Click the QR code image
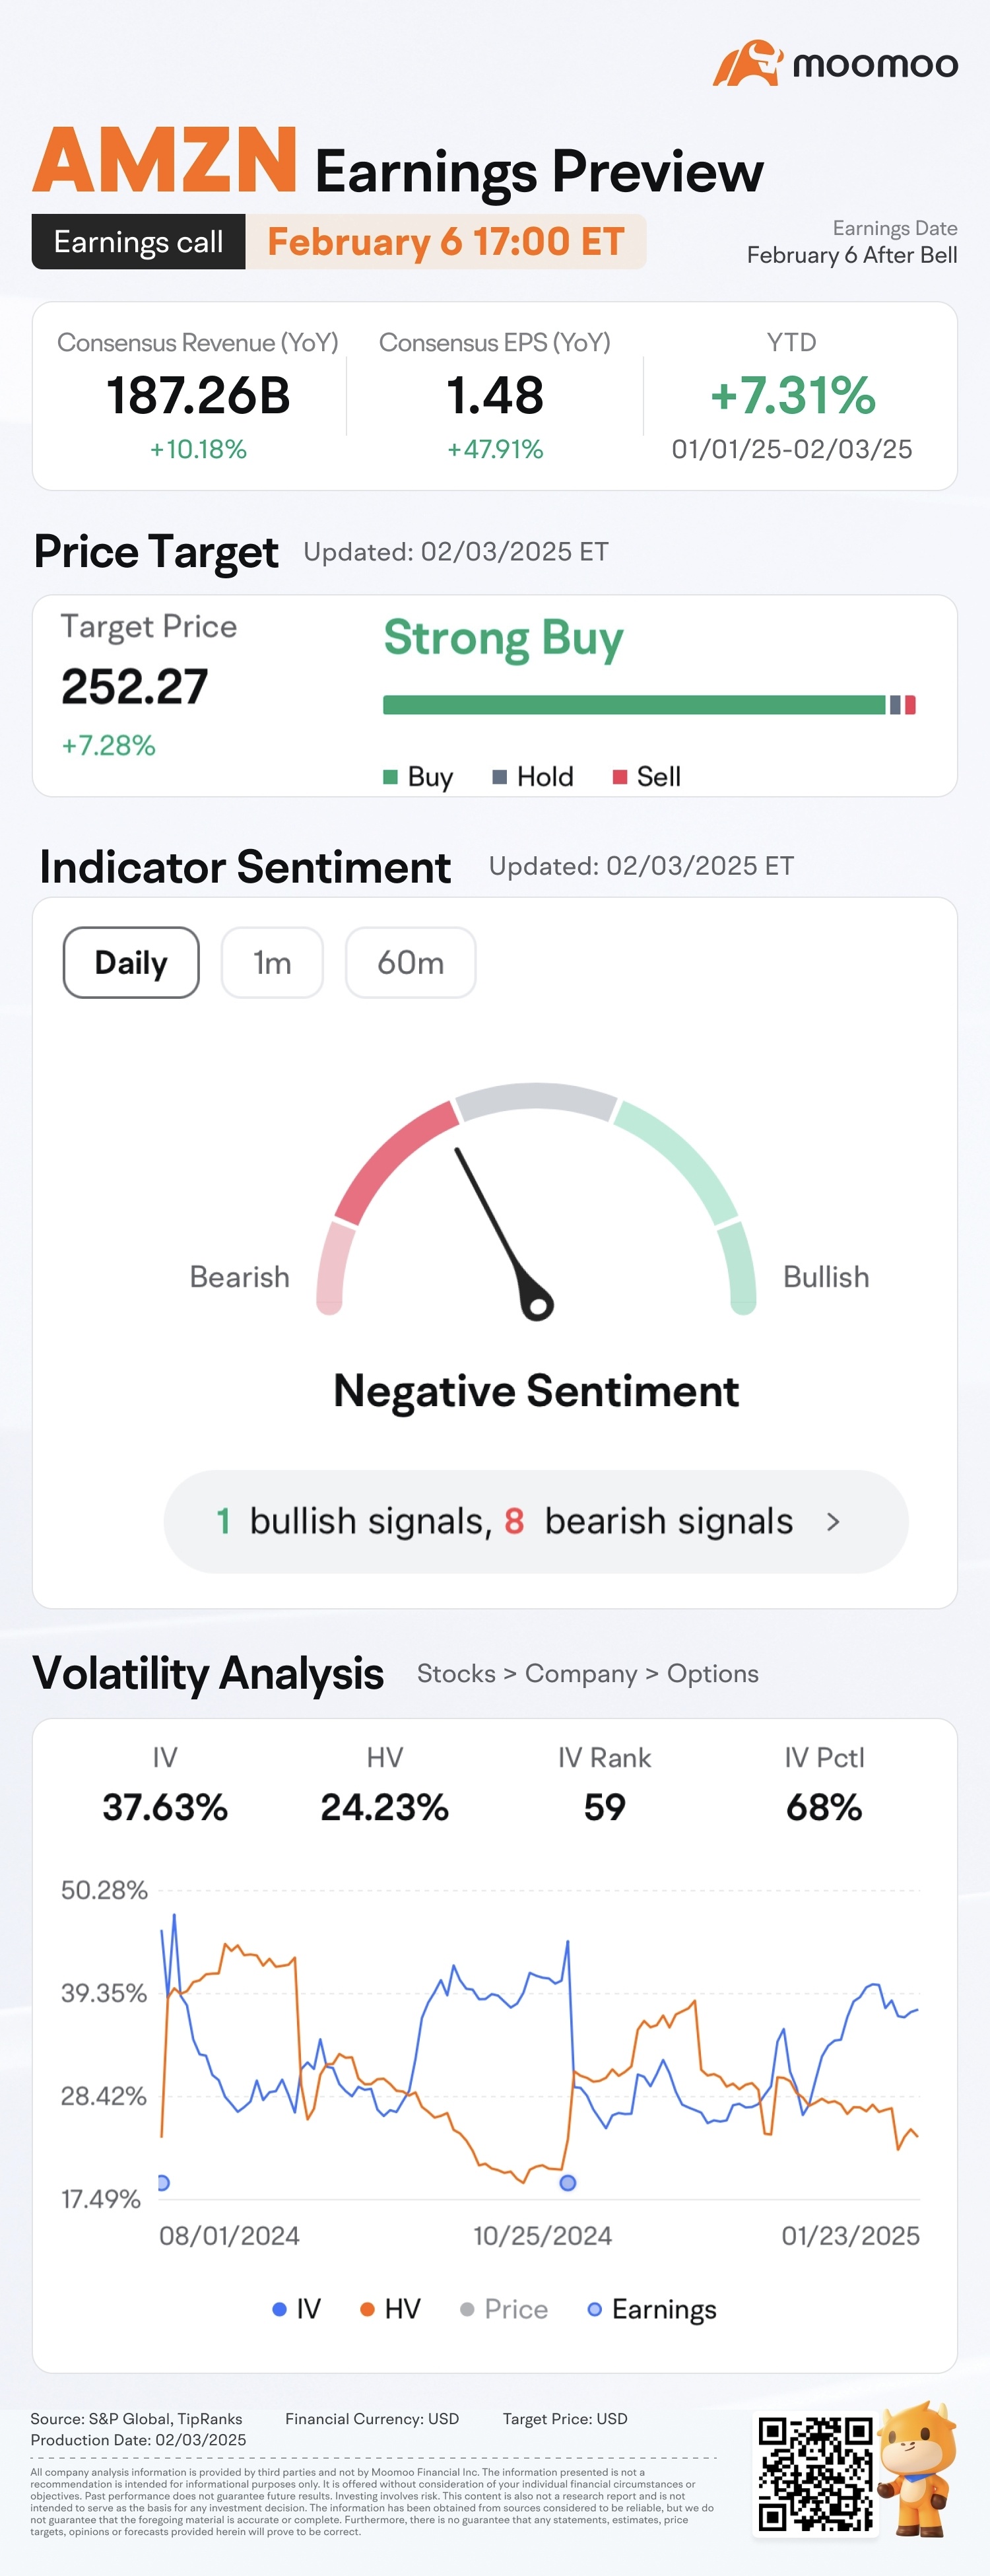Screen dimensions: 990x2576 815,2473
